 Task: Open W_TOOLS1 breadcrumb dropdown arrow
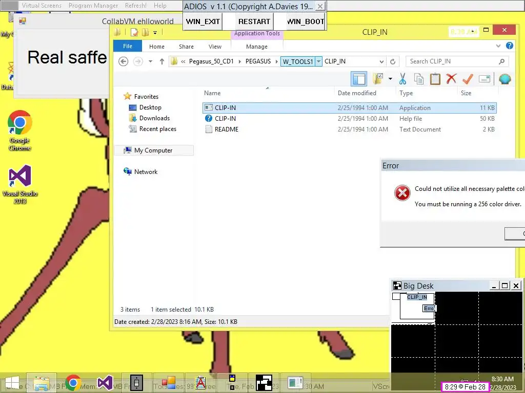click(x=318, y=61)
